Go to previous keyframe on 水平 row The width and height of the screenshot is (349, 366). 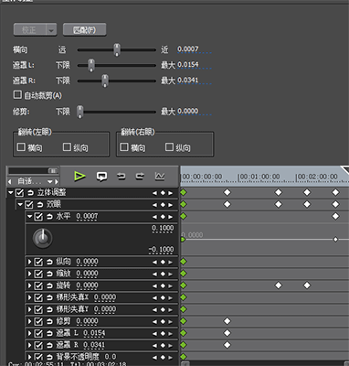coord(155,217)
